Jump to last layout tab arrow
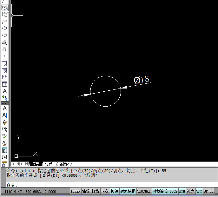Image resolution: width=218 pixels, height=197 pixels. coord(26,164)
